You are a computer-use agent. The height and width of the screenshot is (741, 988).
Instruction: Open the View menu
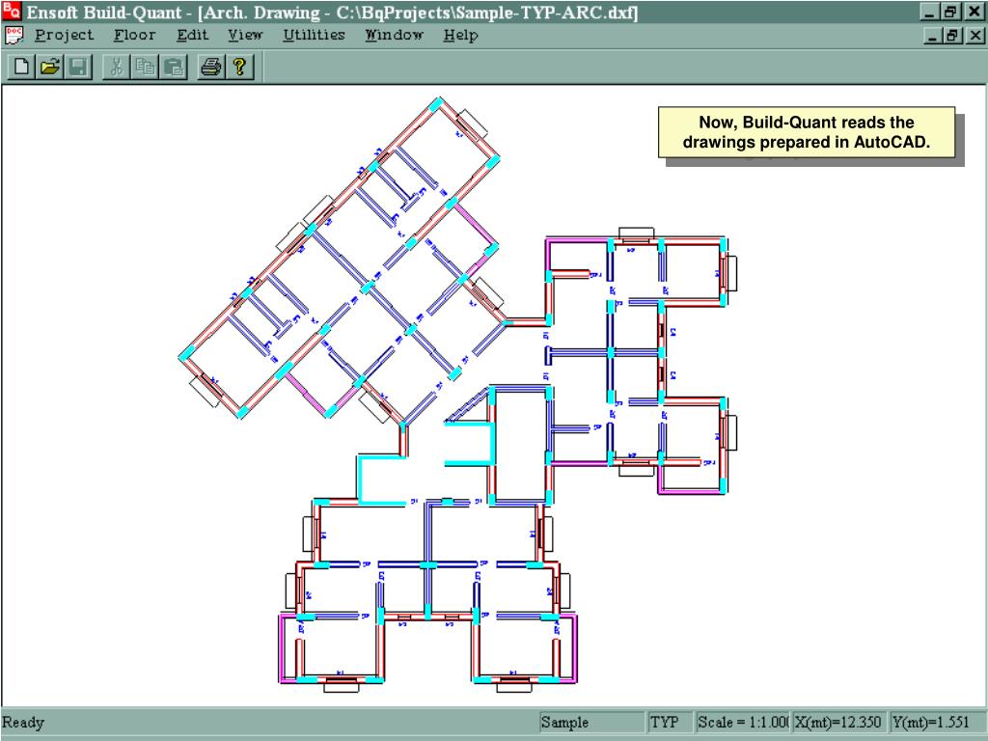click(245, 36)
